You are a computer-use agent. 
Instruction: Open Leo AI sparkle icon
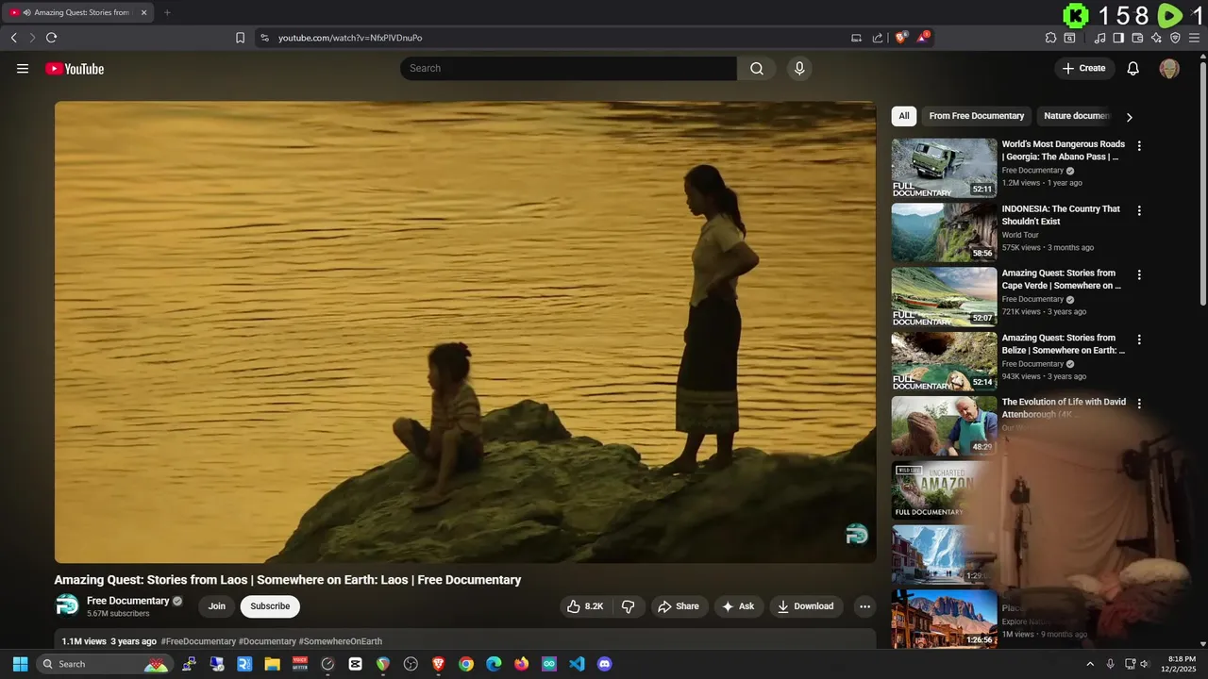click(x=1156, y=38)
